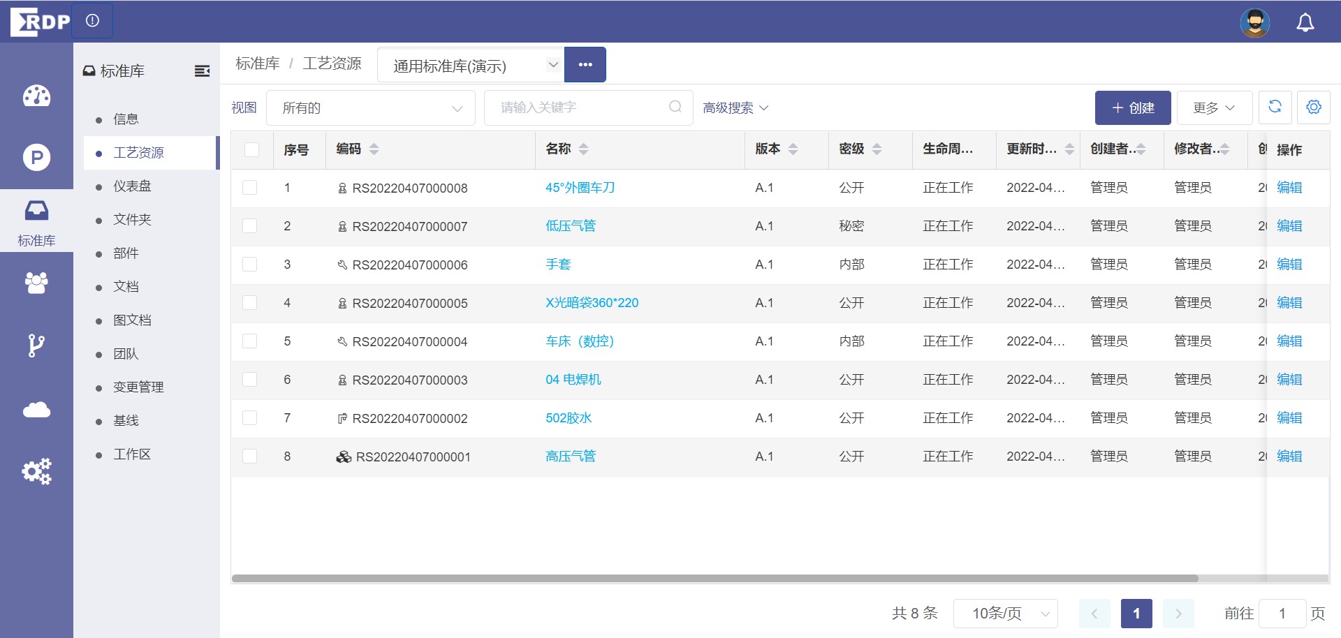
Task: Expand 高级搜索 options
Action: [735, 107]
